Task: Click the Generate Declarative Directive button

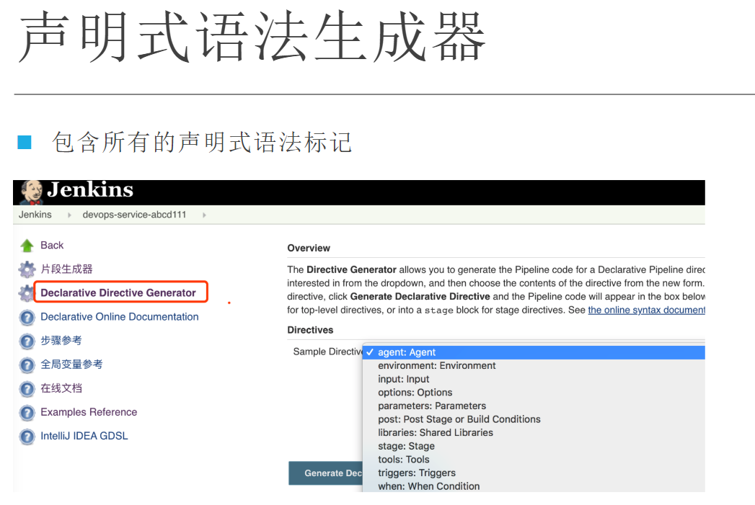Action: point(326,473)
